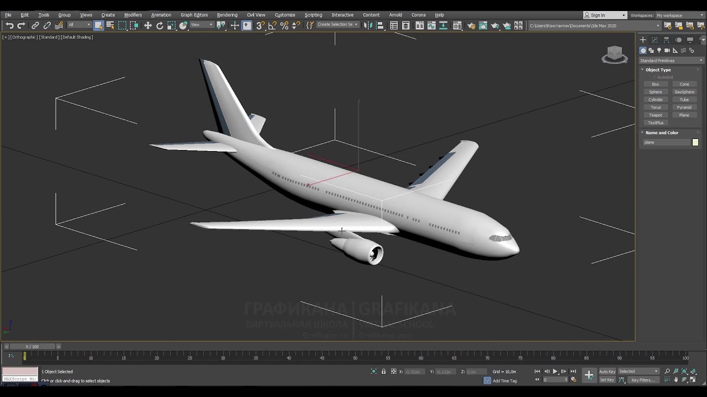707x397 pixels.
Task: Open the Rendered Frame Window icon
Action: (483, 25)
